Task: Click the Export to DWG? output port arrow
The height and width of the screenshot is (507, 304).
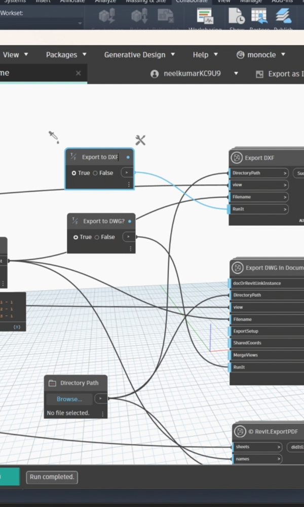Action: [129, 237]
